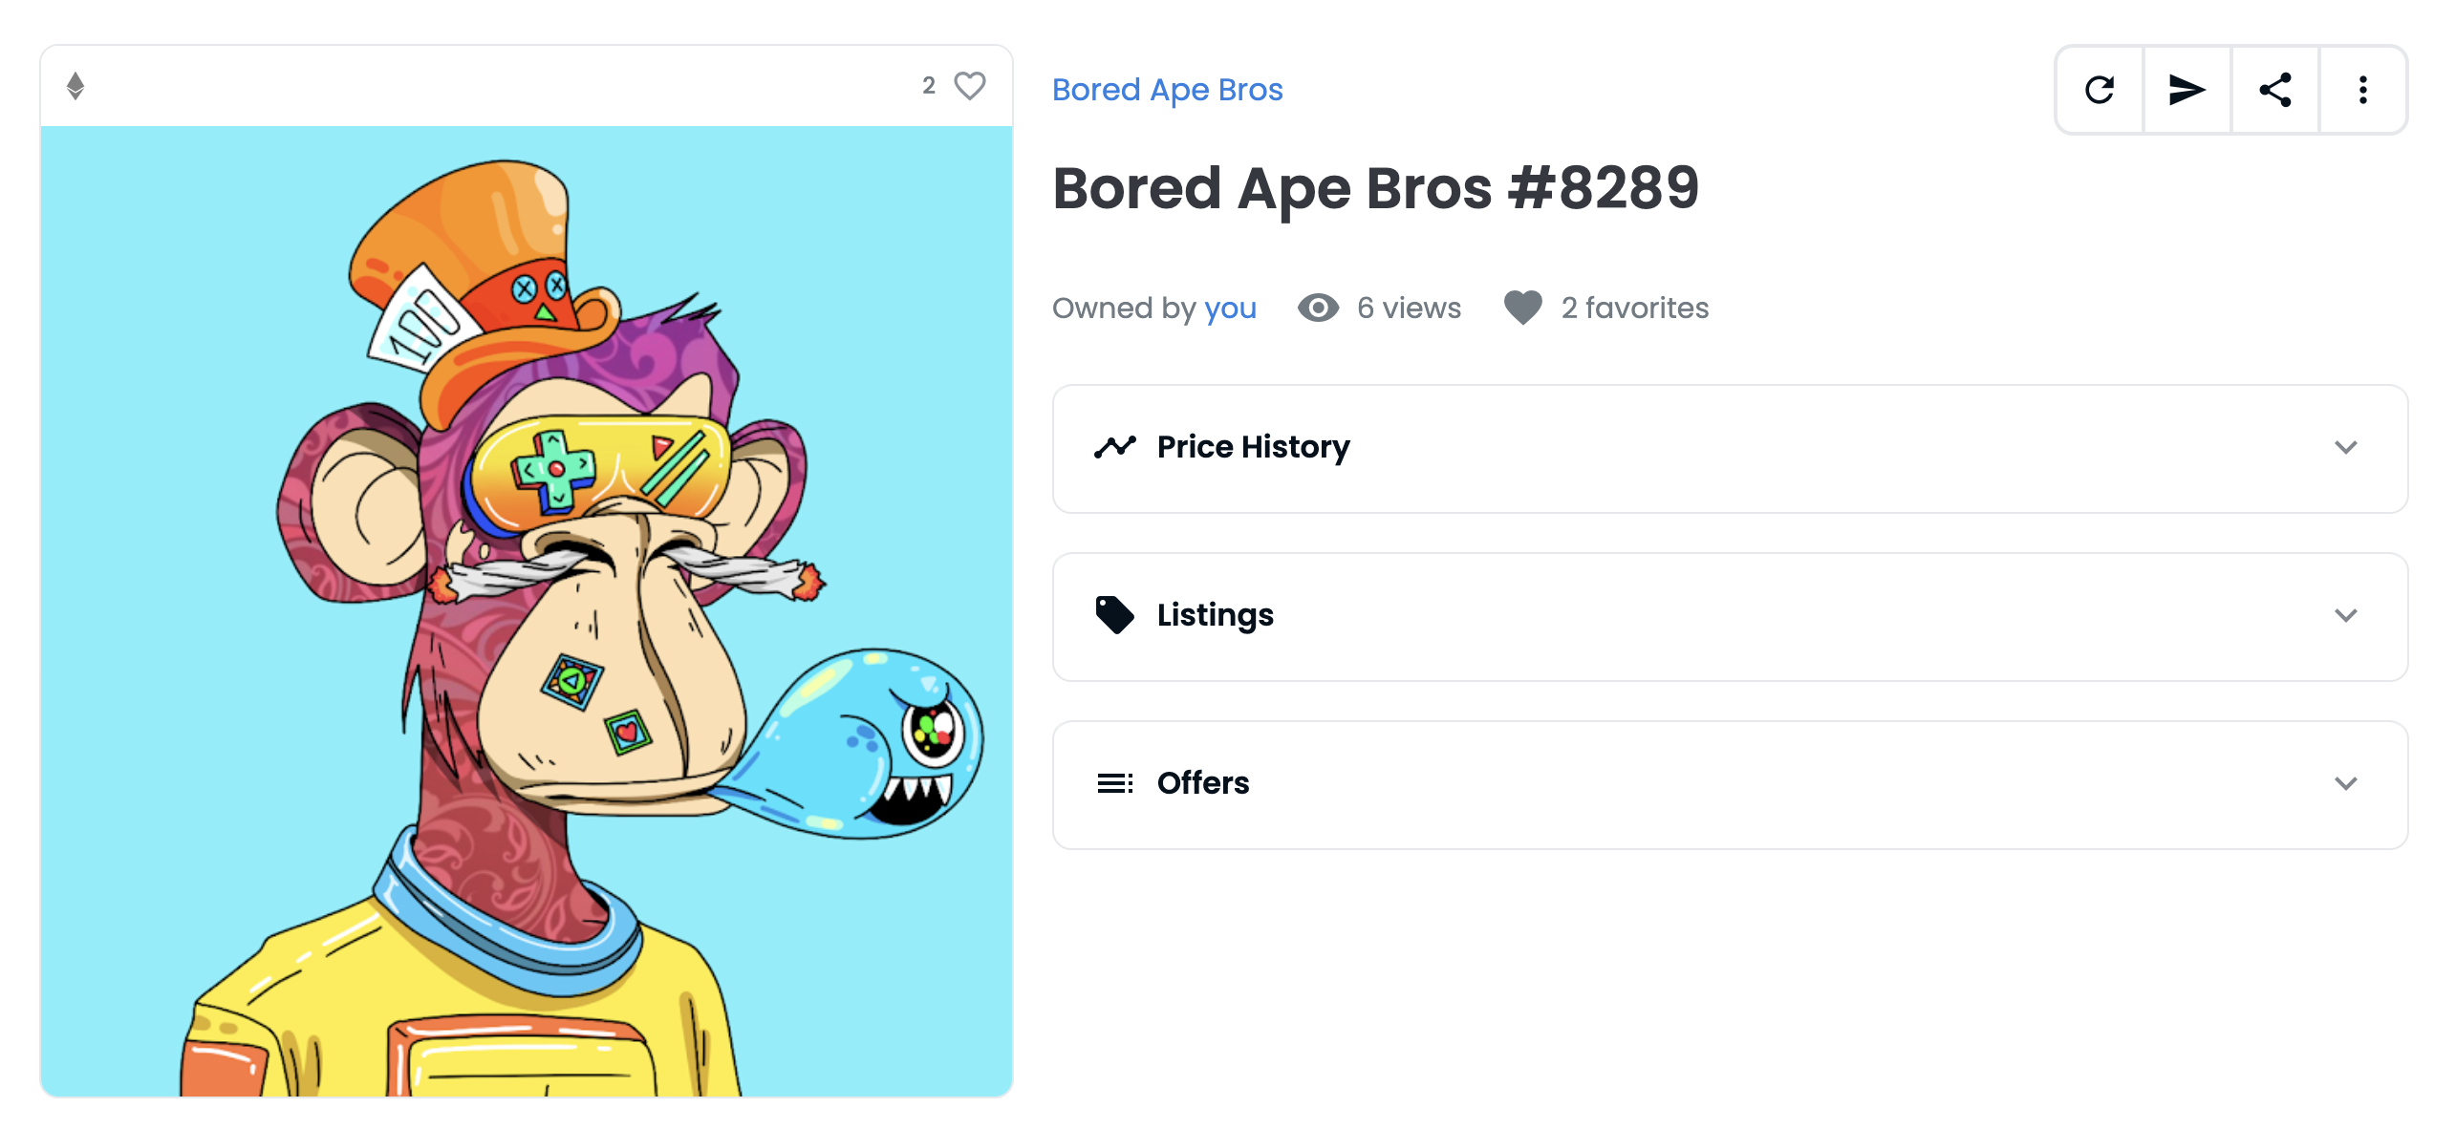Click the Offers section header label
Image resolution: width=2456 pixels, height=1129 pixels.
pyautogui.click(x=1202, y=783)
